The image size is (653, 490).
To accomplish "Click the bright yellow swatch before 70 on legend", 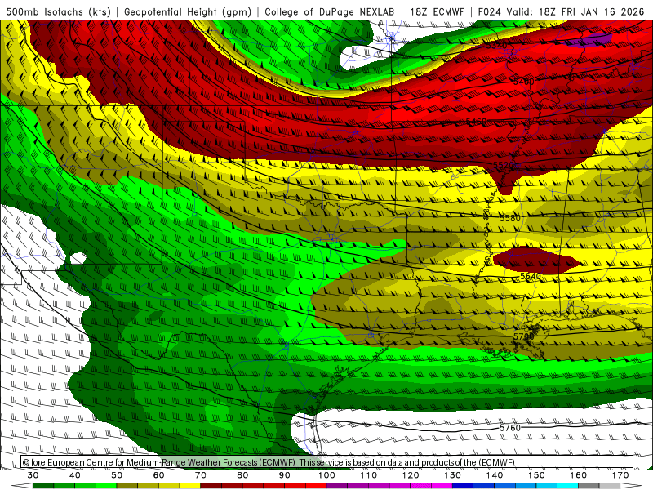I will [x=190, y=486].
